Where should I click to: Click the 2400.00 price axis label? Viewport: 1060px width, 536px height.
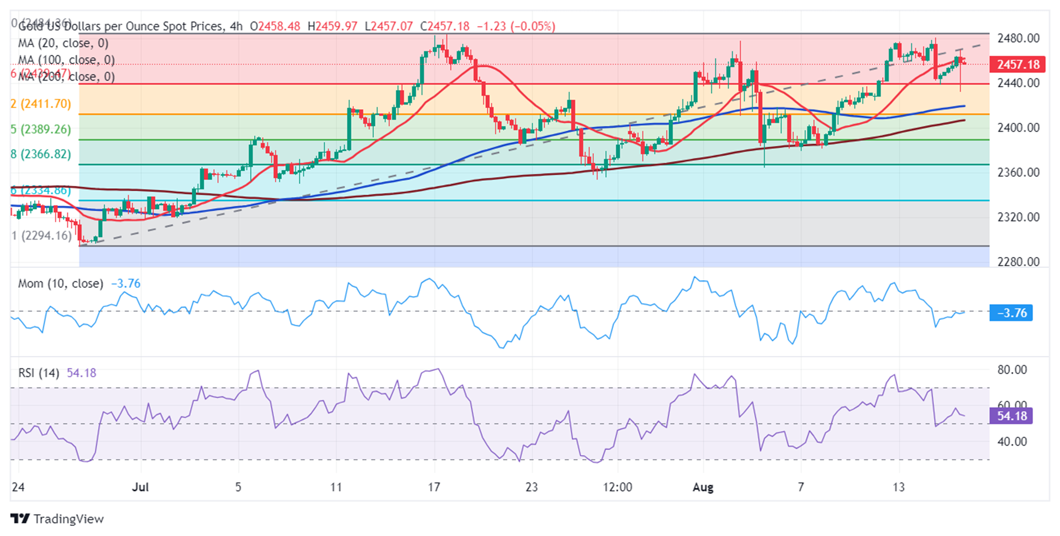coord(1018,127)
